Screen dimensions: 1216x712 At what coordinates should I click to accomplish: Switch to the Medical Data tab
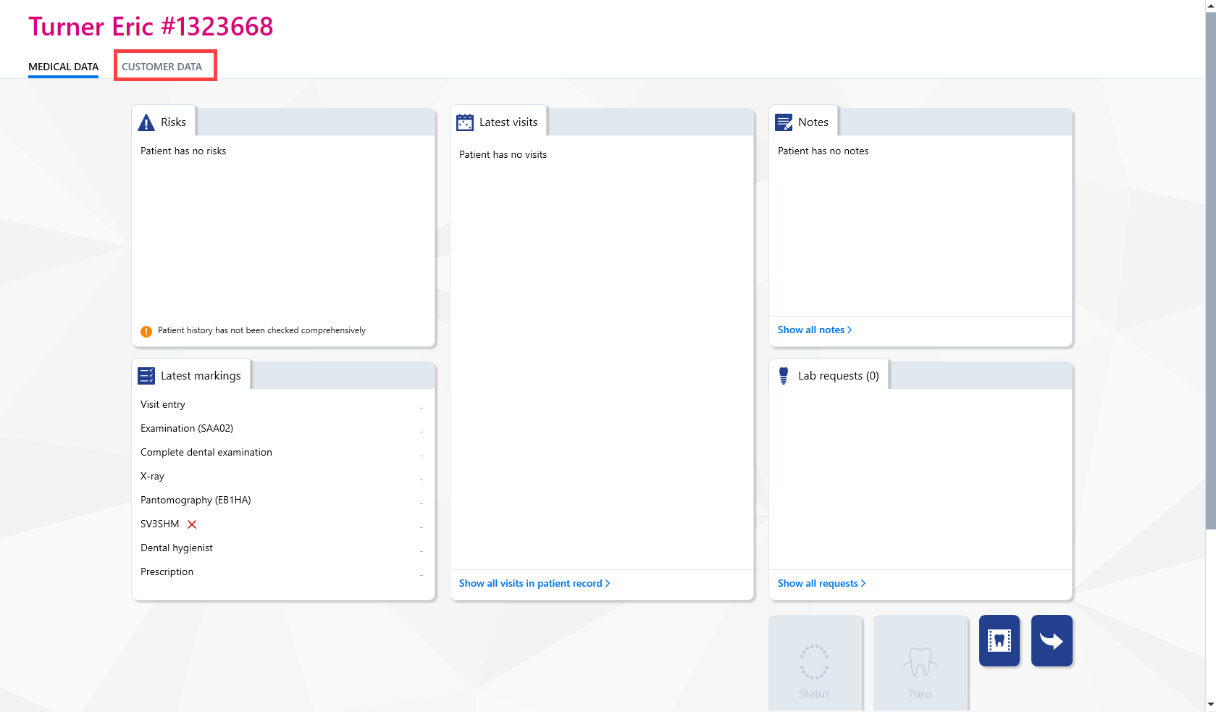point(63,66)
